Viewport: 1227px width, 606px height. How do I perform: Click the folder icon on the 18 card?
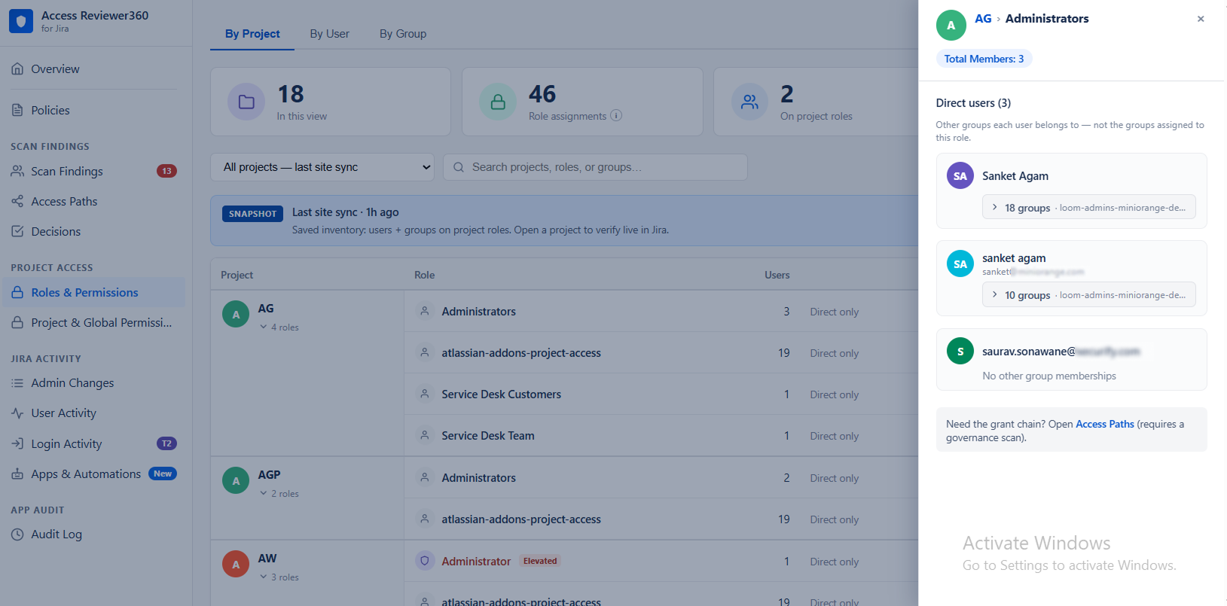coord(246,102)
